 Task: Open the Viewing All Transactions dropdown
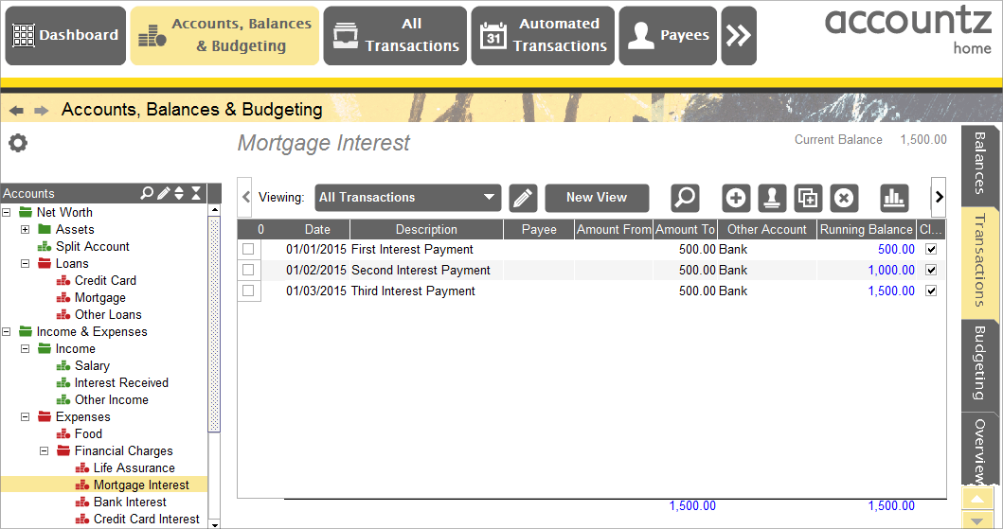click(x=408, y=198)
